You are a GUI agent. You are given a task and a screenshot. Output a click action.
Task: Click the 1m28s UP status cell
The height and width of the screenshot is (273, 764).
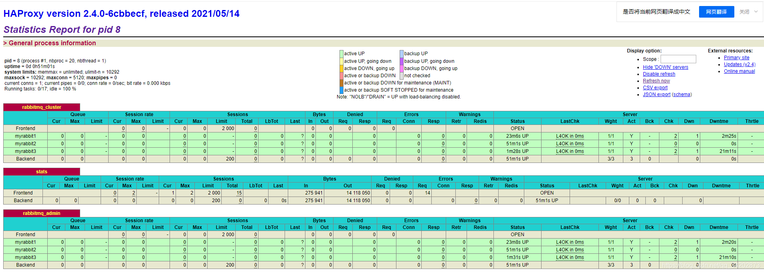pyautogui.click(x=517, y=151)
